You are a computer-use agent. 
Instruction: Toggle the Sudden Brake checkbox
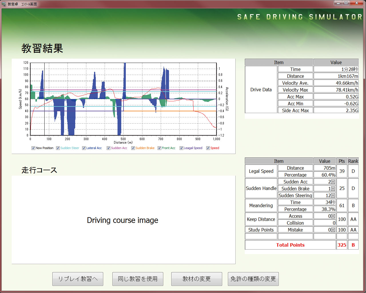133,148
